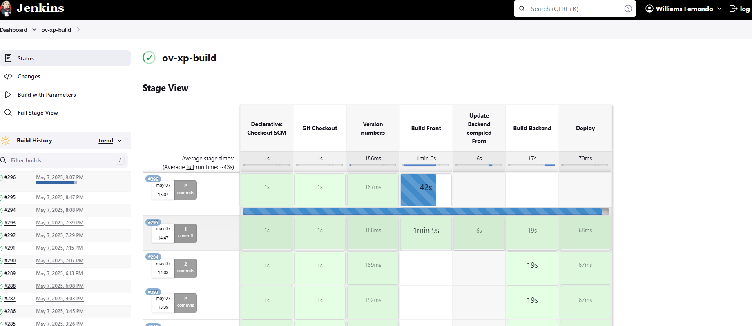Click the Full Stage View magnifier icon
This screenshot has height=326, width=752.
8,113
